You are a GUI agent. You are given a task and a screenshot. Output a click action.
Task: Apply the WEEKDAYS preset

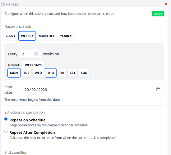click(x=33, y=65)
